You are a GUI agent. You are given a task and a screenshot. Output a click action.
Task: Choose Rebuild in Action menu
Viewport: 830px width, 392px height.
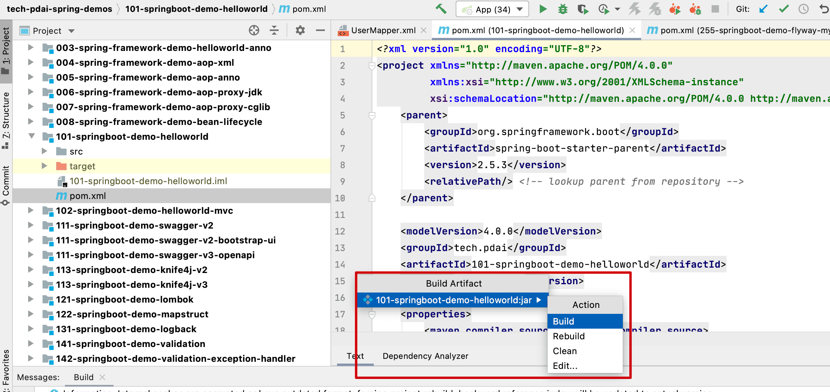[568, 336]
